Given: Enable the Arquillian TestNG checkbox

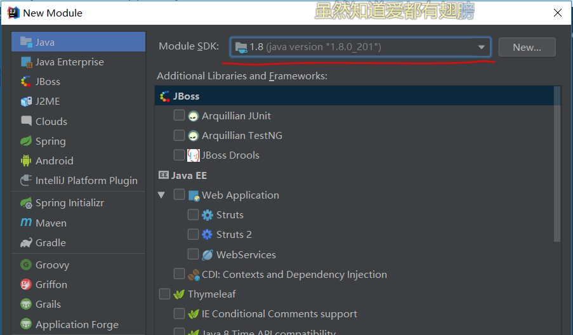Looking at the screenshot, I should [x=179, y=135].
